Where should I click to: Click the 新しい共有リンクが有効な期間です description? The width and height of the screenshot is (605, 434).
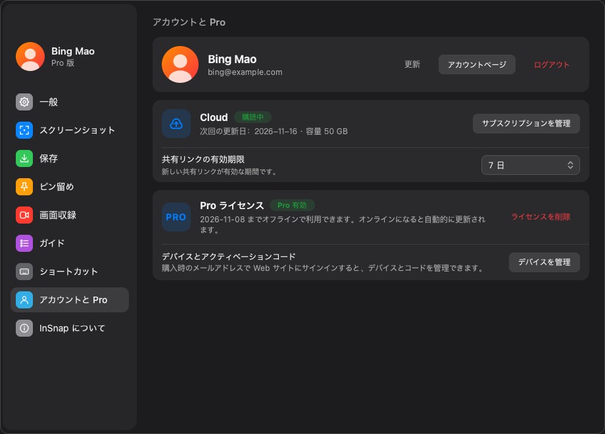pyautogui.click(x=220, y=172)
